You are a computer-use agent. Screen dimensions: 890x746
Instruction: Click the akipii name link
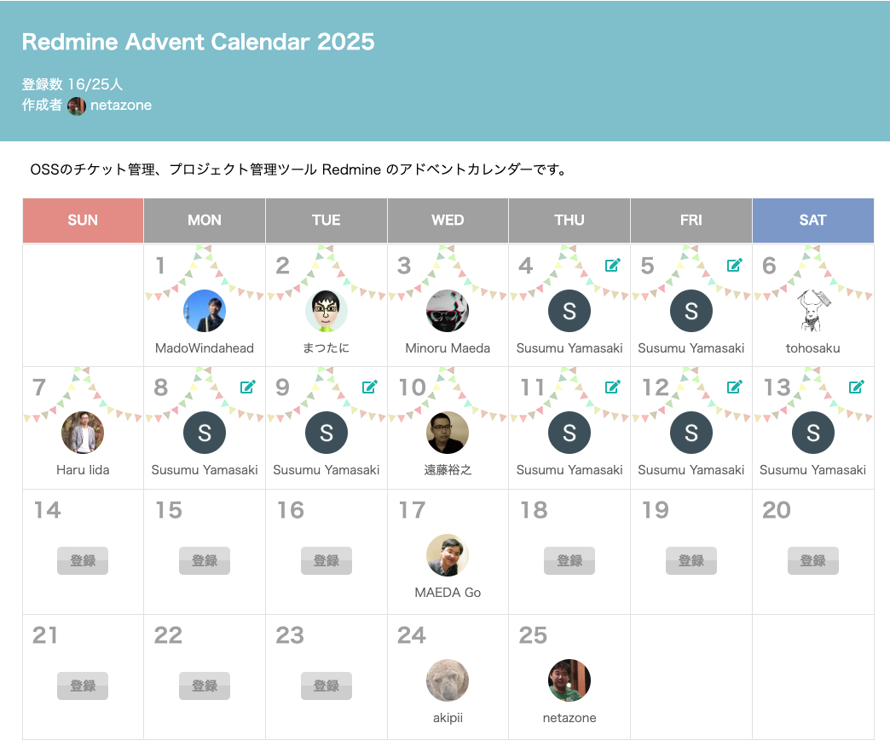(448, 718)
